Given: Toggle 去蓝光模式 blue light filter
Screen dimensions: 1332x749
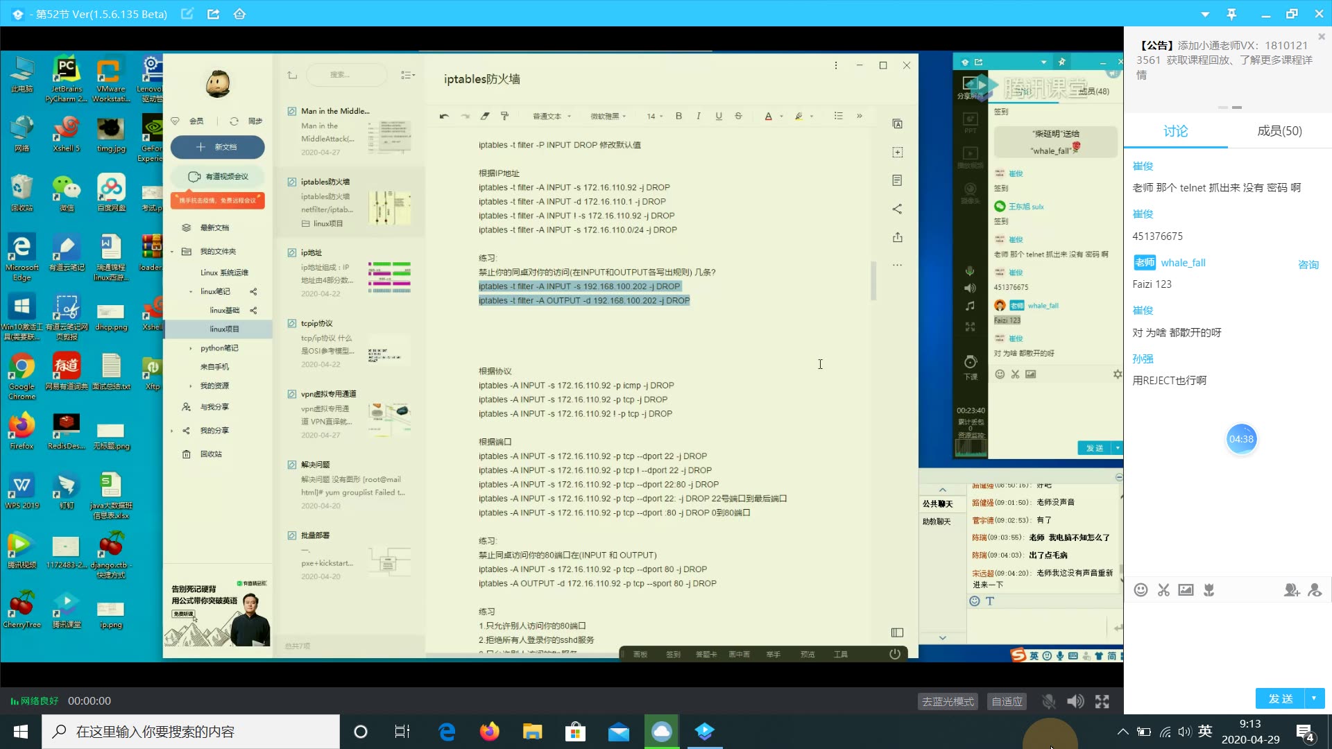Looking at the screenshot, I should tap(948, 701).
